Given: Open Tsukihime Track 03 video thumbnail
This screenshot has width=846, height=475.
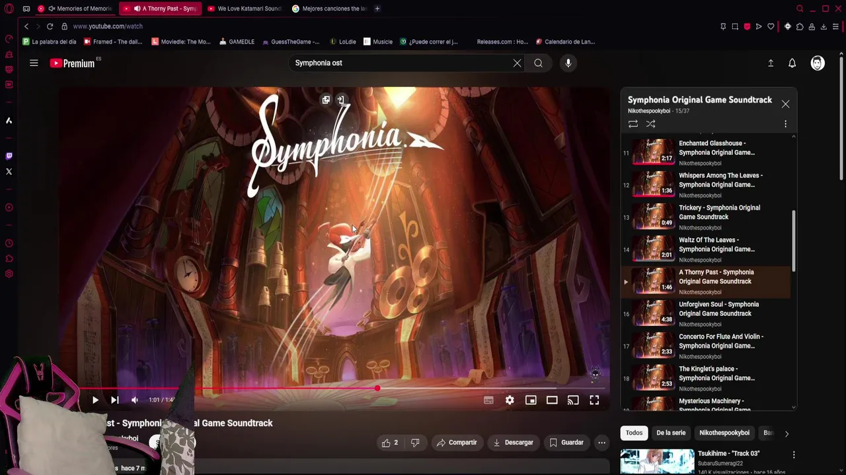Looking at the screenshot, I should click(x=657, y=462).
